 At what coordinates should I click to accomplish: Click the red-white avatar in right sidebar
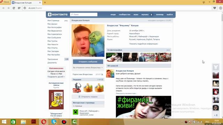click(216, 92)
